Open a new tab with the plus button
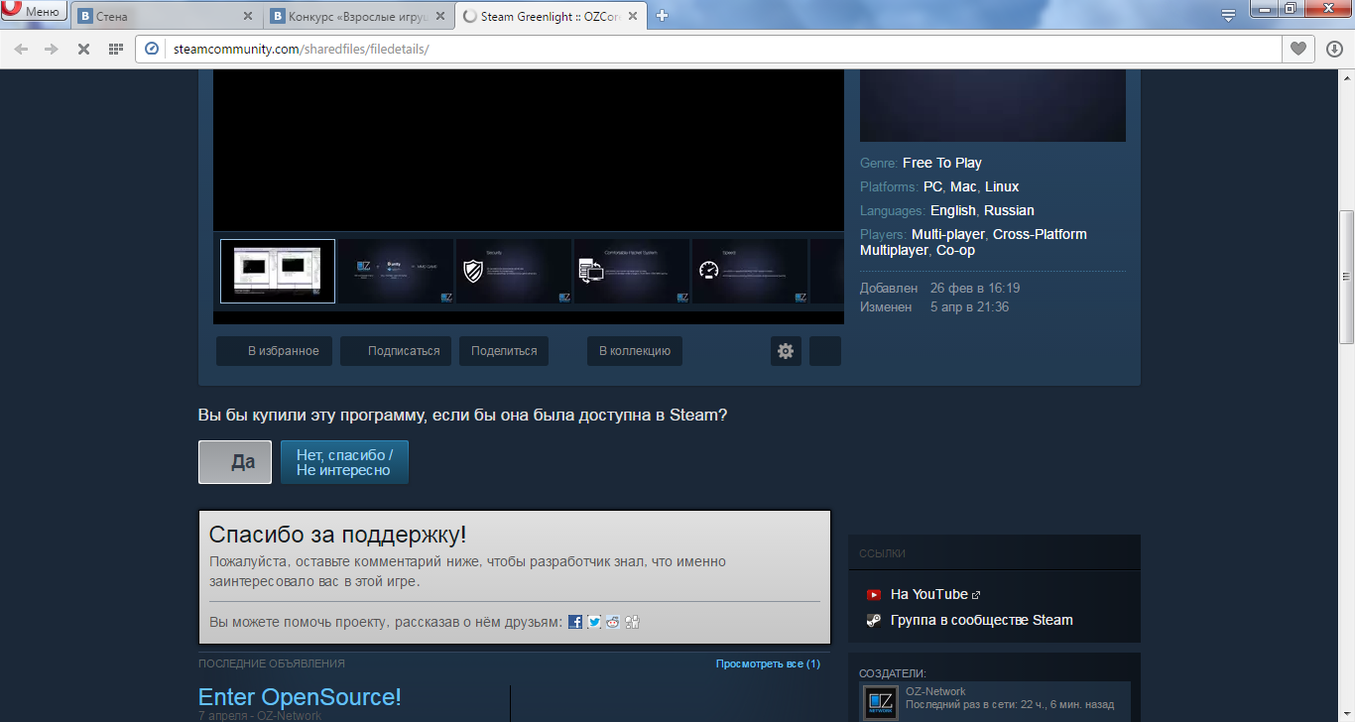 coord(663,15)
